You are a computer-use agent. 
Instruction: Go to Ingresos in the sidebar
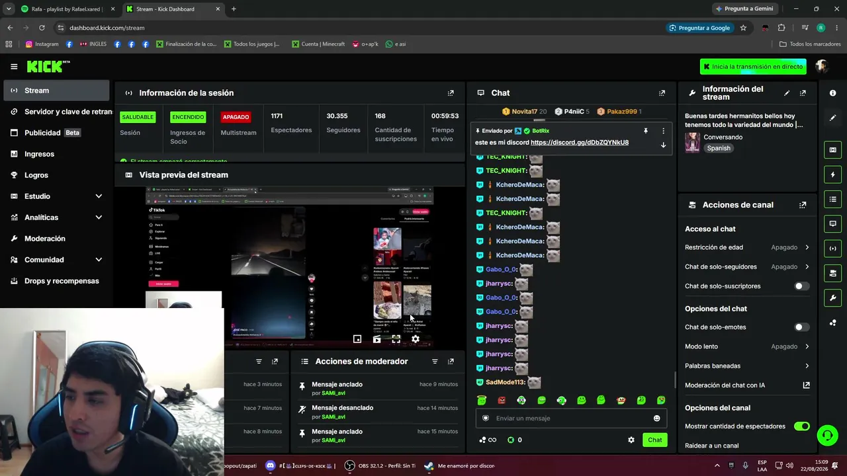[x=56, y=154]
